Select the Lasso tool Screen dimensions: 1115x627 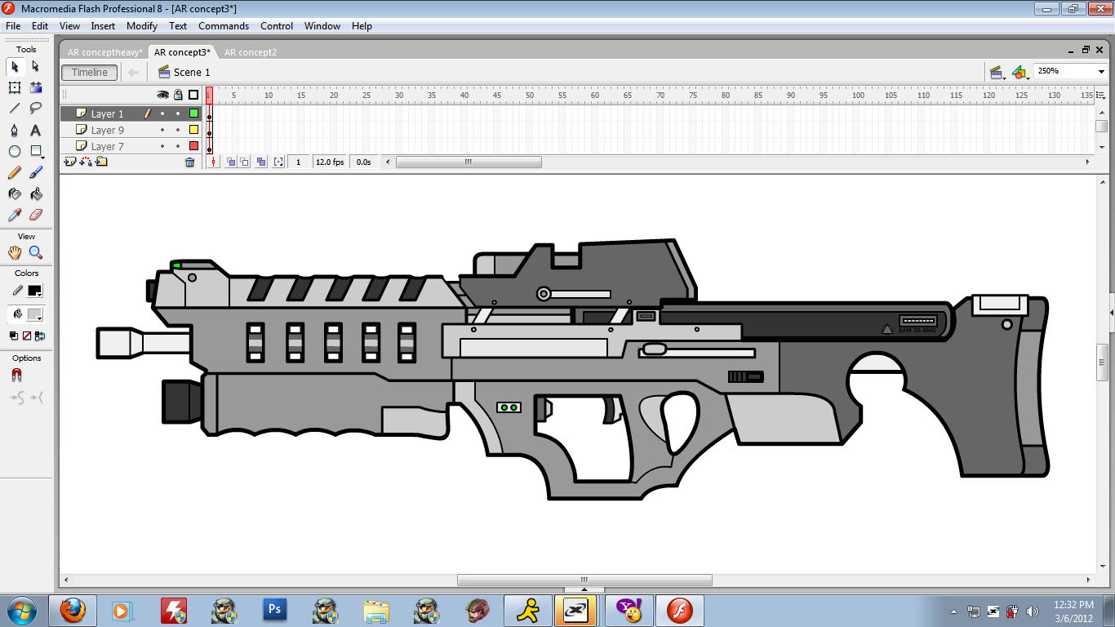click(x=36, y=109)
